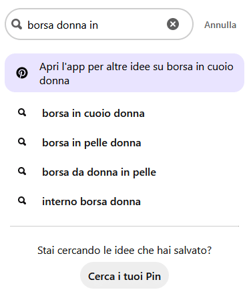The image size is (247, 294).
Task: Click the divider line above the saved ideas prompt
Action: (124, 226)
